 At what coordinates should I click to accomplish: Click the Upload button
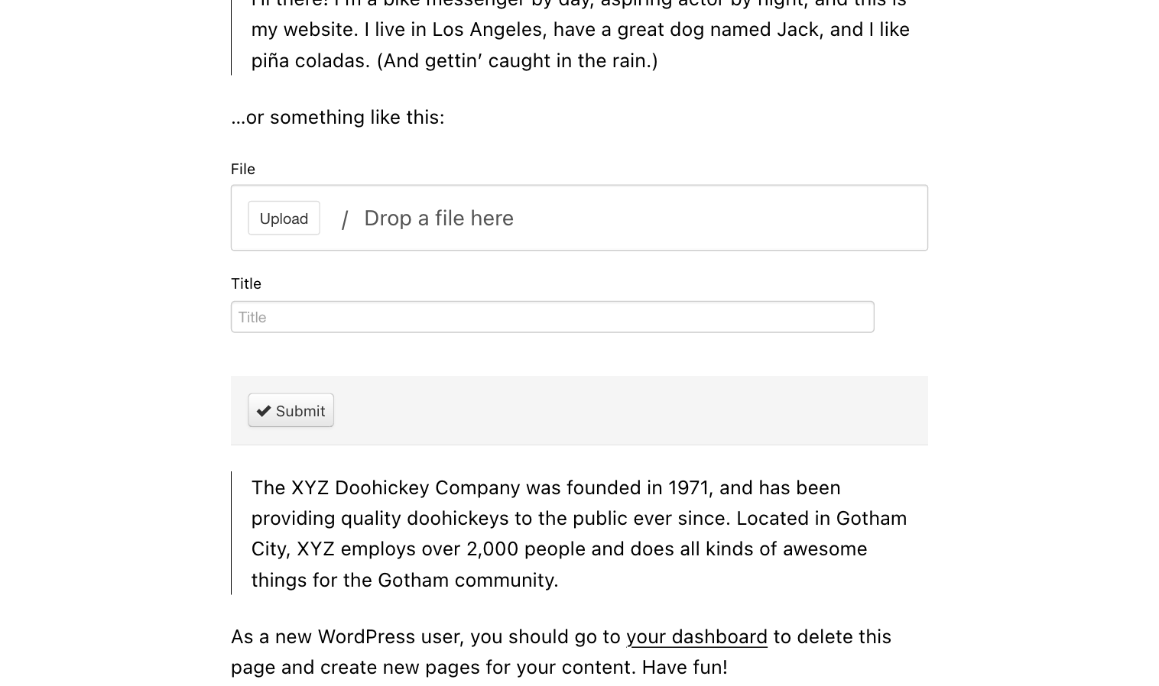[284, 218]
